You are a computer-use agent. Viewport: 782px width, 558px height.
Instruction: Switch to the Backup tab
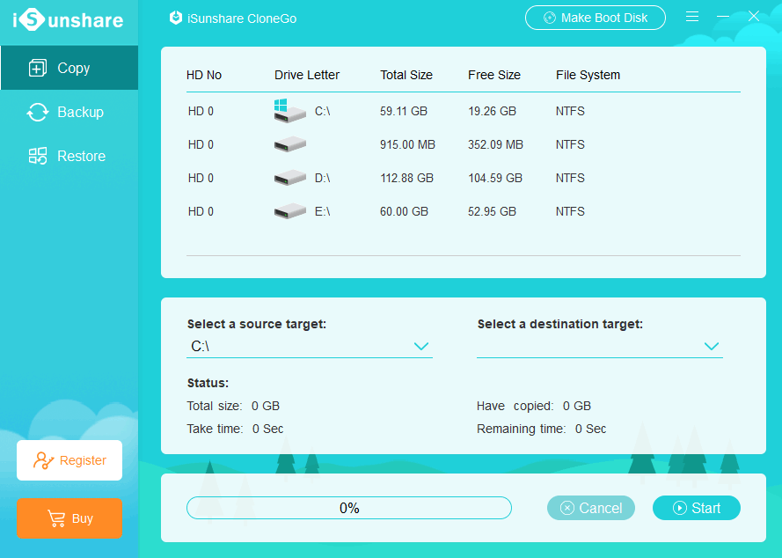69,112
